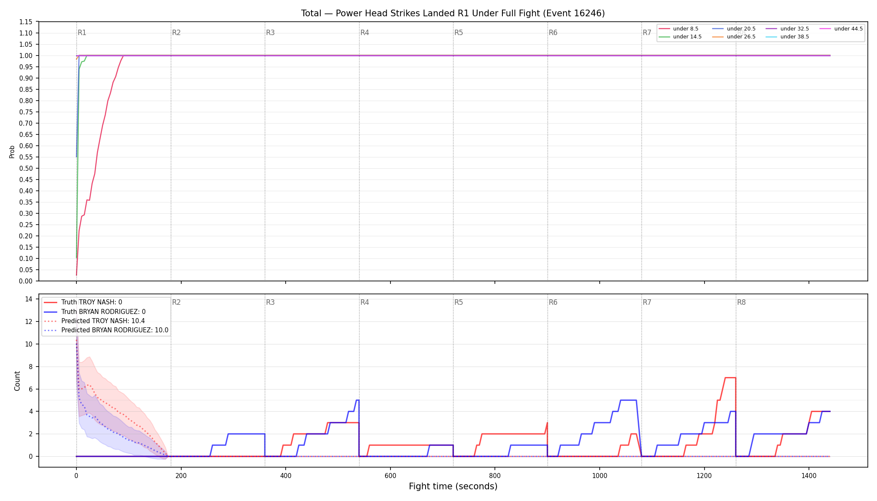
Task: Click the red line swatch beside 'under 8.5'
Action: coord(664,29)
